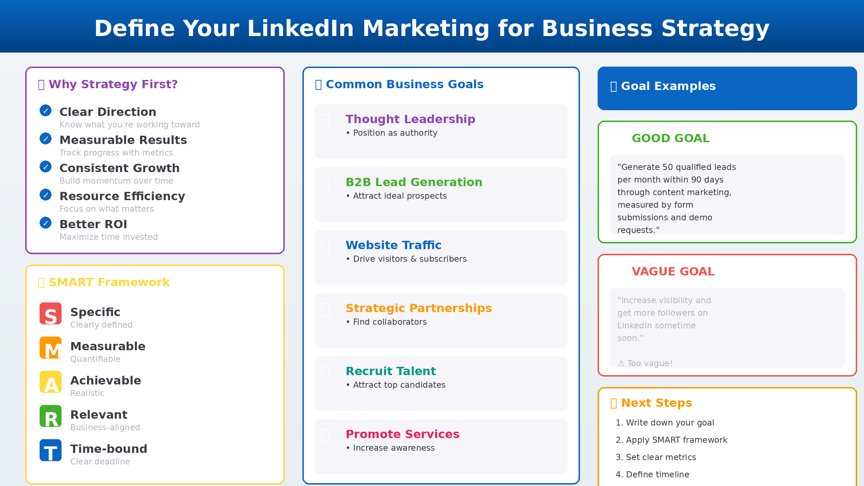This screenshot has width=864, height=486.
Task: Click the blue Goal Examples banner
Action: [727, 88]
